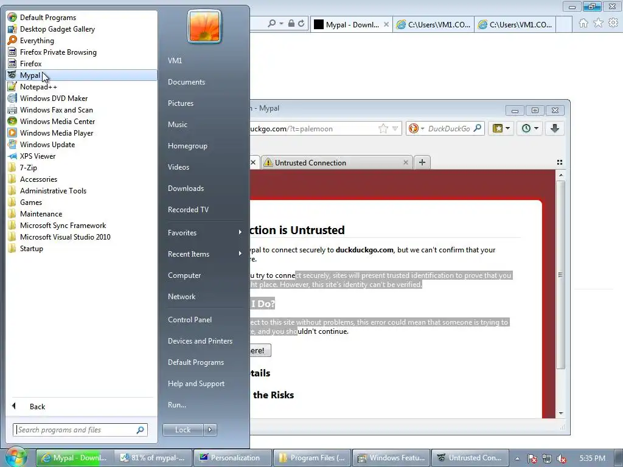Image resolution: width=623 pixels, height=467 pixels.
Task: Click the Lock button
Action: [183, 430]
